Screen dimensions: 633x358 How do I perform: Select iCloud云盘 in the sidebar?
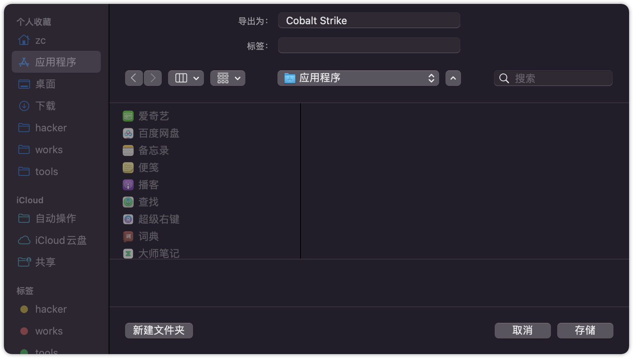coord(61,240)
